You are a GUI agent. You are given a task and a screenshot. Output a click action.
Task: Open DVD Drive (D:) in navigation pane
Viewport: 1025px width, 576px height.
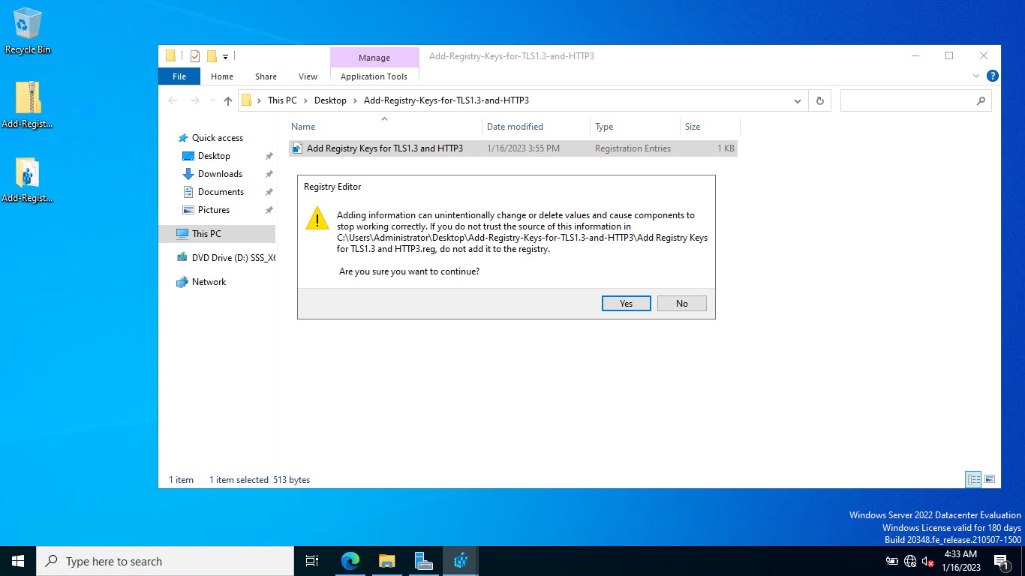click(x=227, y=257)
